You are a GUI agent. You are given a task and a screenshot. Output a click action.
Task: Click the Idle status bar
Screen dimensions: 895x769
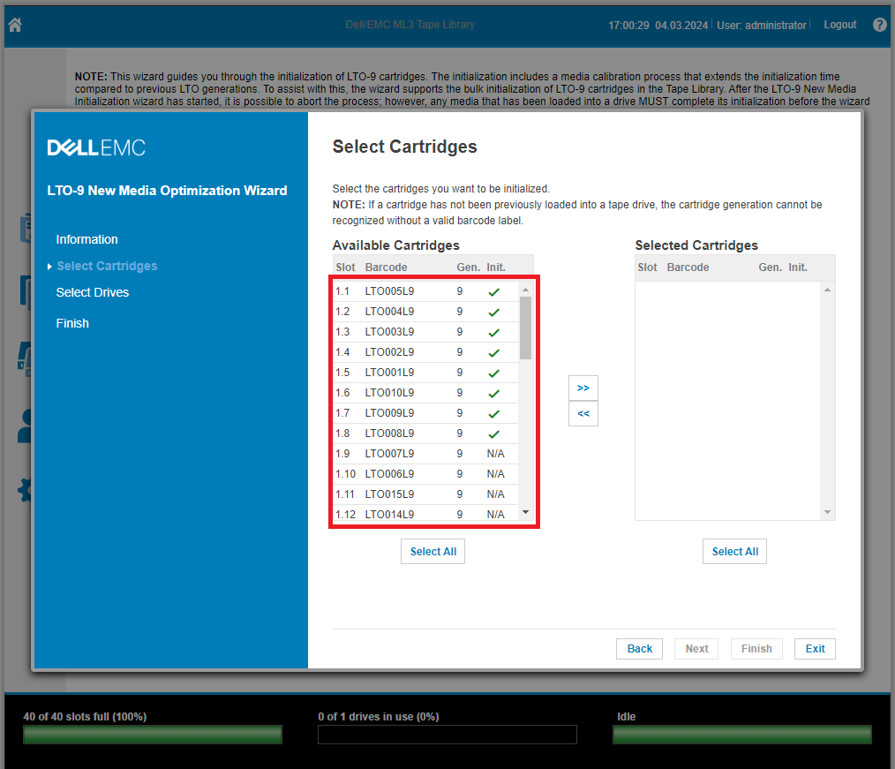742,735
